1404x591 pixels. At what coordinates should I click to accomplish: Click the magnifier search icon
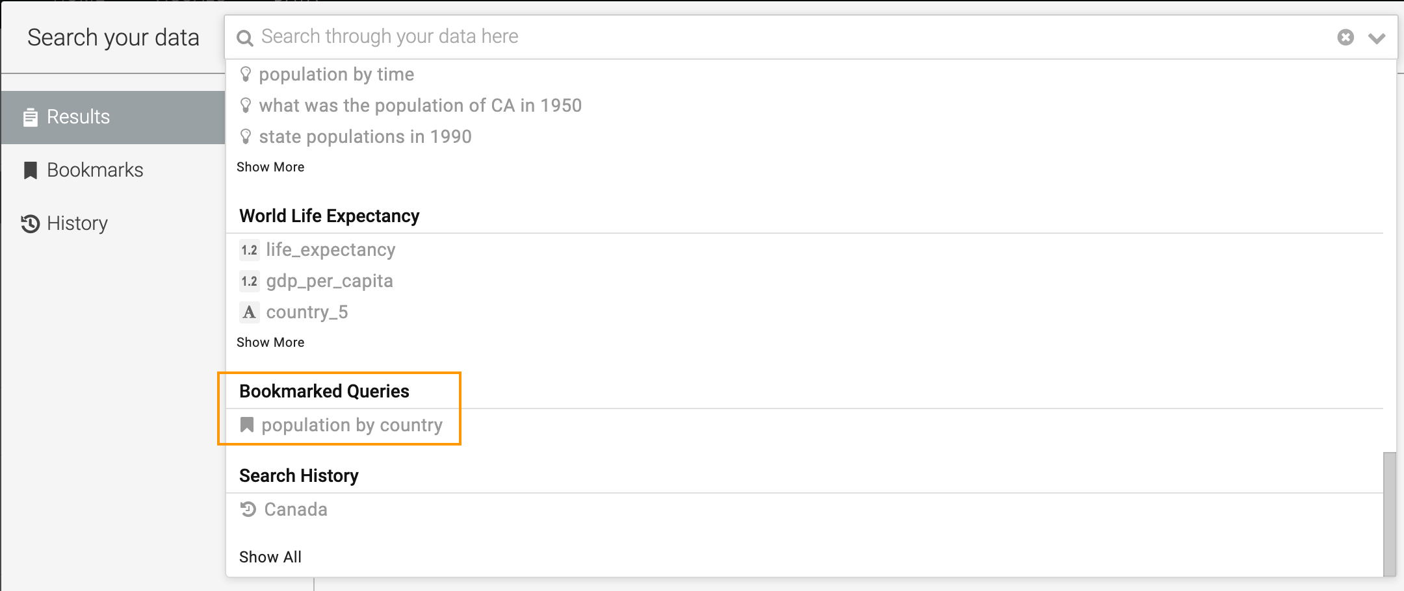(x=245, y=38)
